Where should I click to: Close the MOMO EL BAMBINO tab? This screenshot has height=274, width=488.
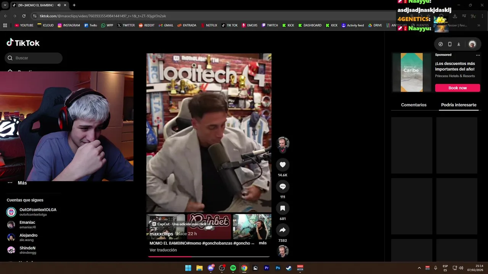pyautogui.click(x=65, y=5)
